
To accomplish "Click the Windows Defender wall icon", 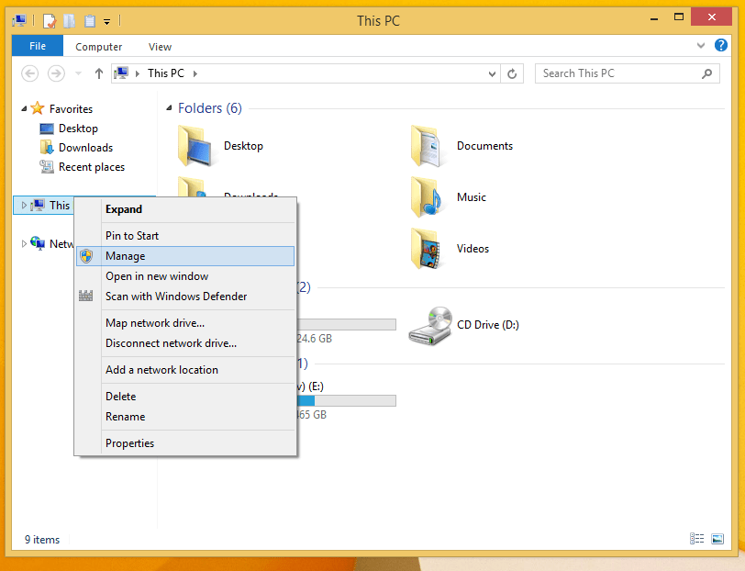I will tap(86, 296).
